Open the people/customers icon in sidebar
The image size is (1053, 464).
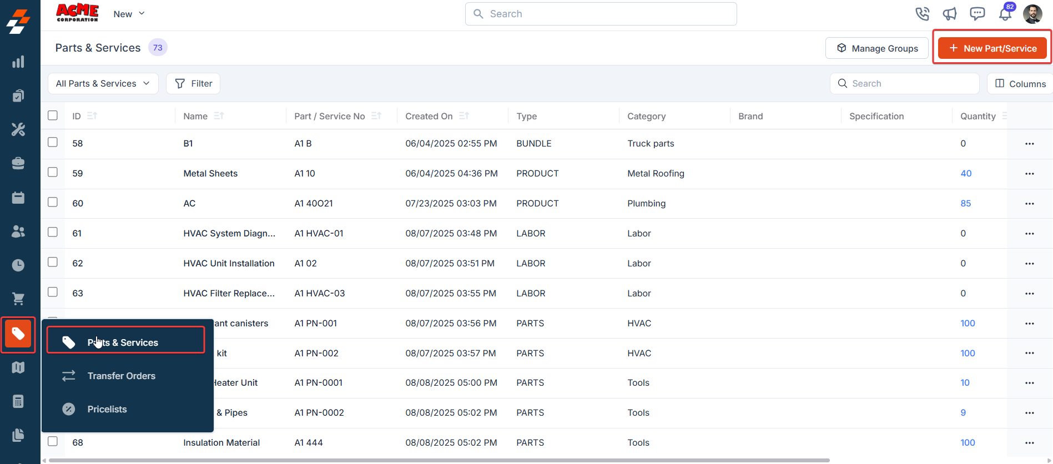click(x=18, y=231)
